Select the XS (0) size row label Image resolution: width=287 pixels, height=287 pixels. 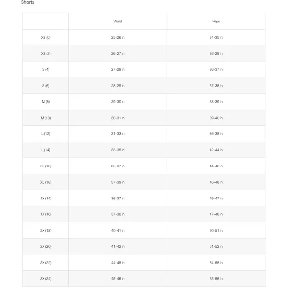tap(46, 37)
